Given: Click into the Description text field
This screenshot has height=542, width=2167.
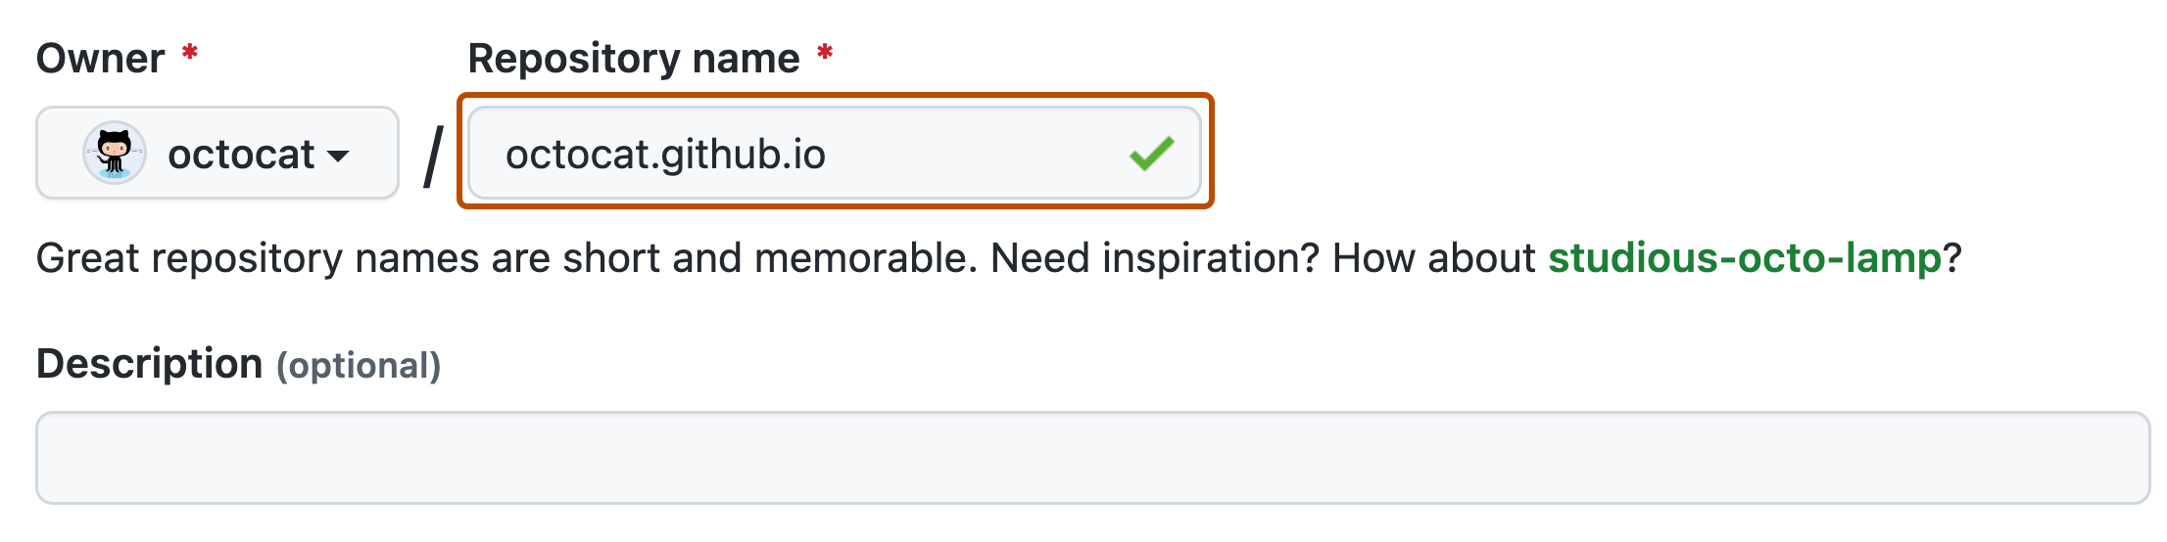Looking at the screenshot, I should (x=1091, y=458).
